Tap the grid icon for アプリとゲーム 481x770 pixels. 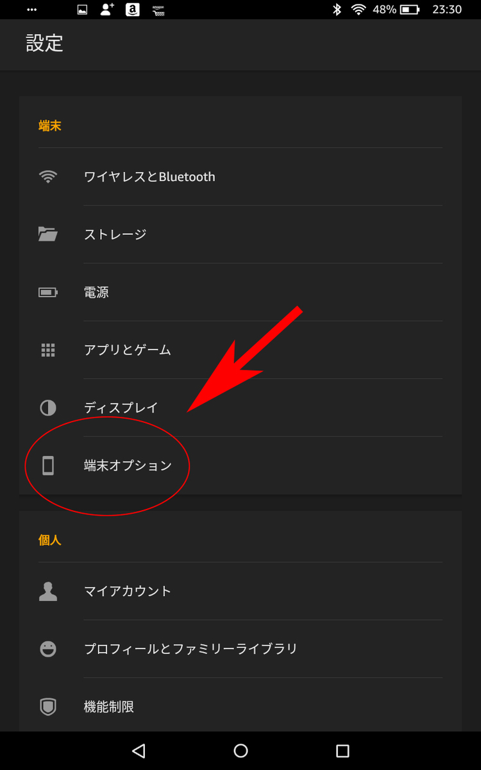[x=47, y=350]
